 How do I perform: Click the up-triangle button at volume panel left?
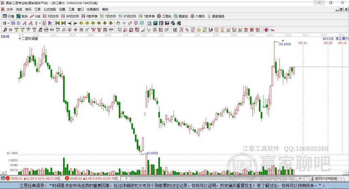pos(3,173)
